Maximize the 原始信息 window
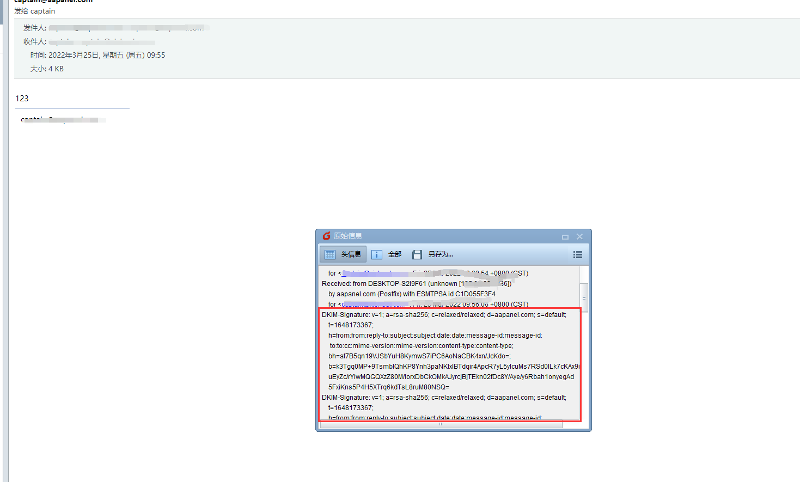 click(565, 236)
